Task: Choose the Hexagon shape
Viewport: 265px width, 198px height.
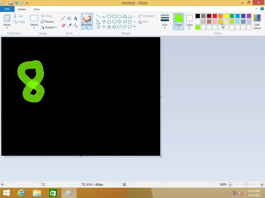Action: coord(114,22)
